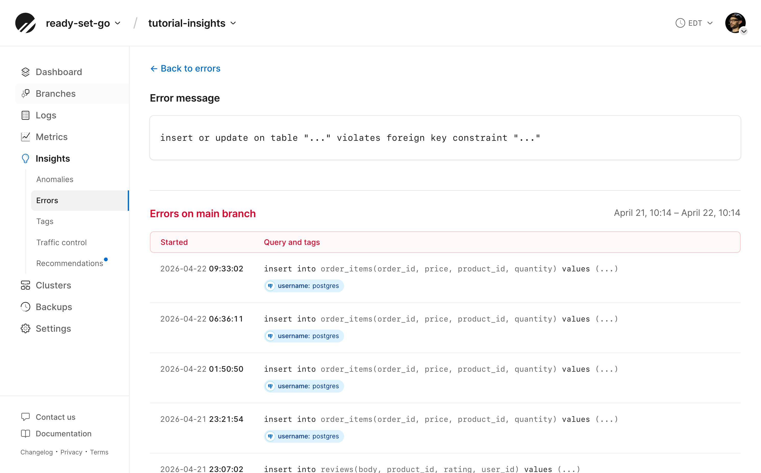This screenshot has height=473, width=761.
Task: Click the Postgres icon in the 09:33:02 tag
Action: click(270, 286)
